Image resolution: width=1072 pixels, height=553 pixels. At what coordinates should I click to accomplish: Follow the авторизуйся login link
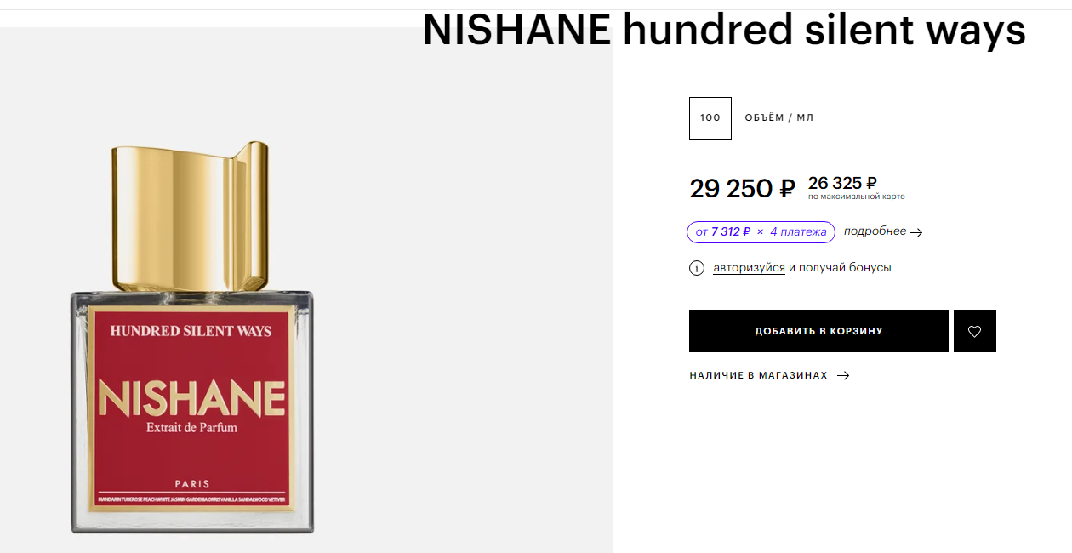point(749,268)
